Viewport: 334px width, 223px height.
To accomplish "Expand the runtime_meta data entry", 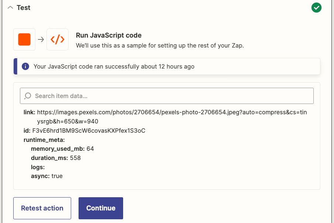I will (x=44, y=139).
